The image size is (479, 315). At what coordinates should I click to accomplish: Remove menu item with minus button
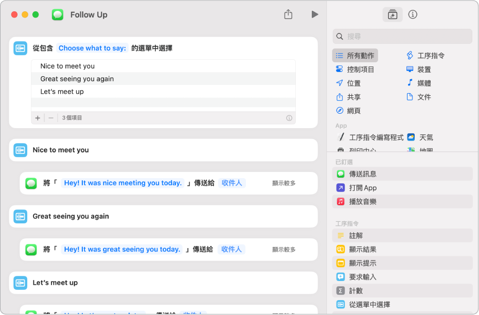coord(51,118)
